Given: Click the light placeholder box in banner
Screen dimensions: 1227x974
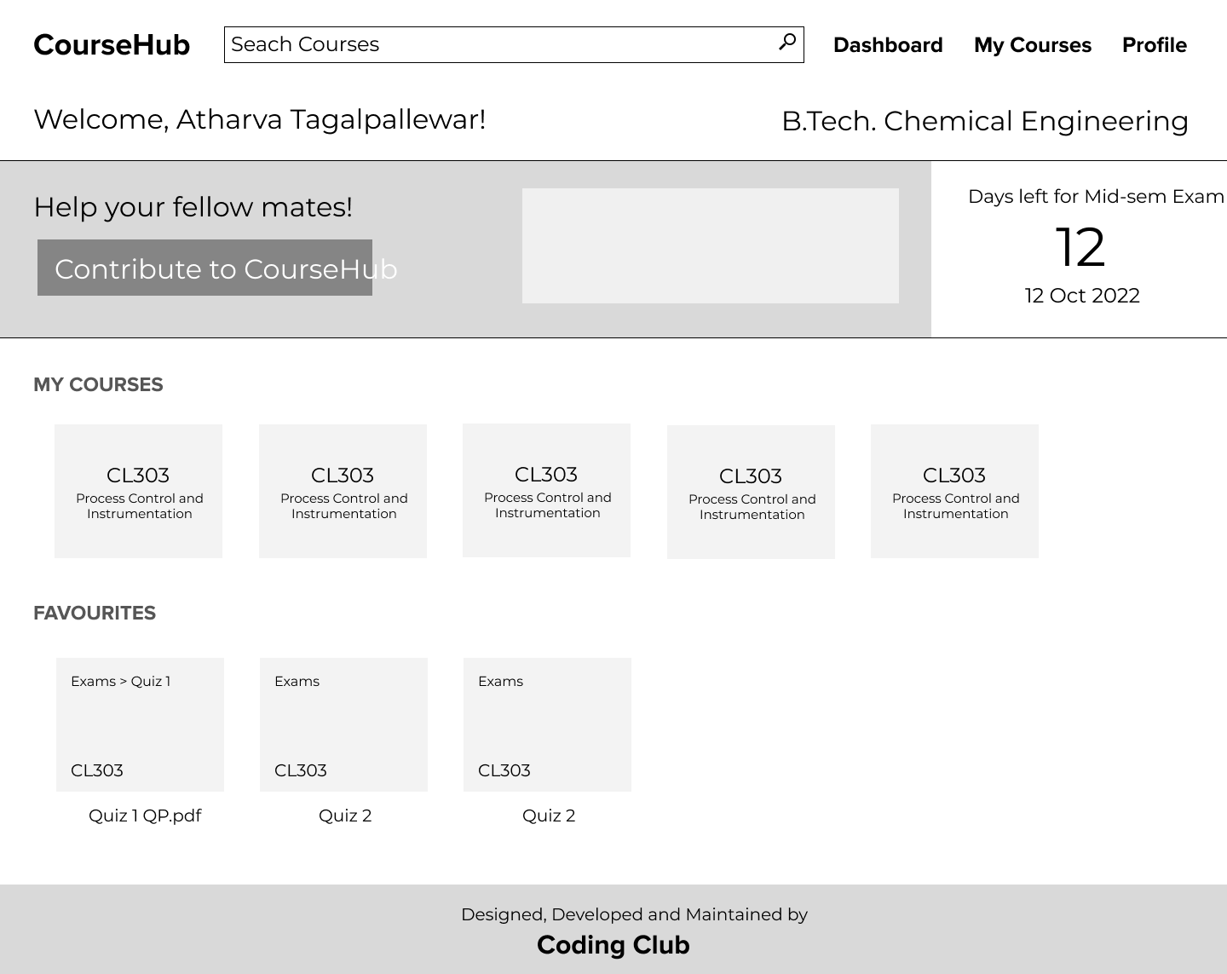Looking at the screenshot, I should click(x=711, y=245).
